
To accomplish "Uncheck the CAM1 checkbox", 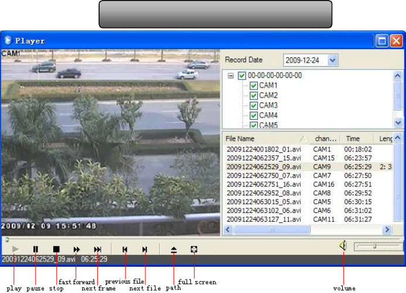I will [254, 85].
